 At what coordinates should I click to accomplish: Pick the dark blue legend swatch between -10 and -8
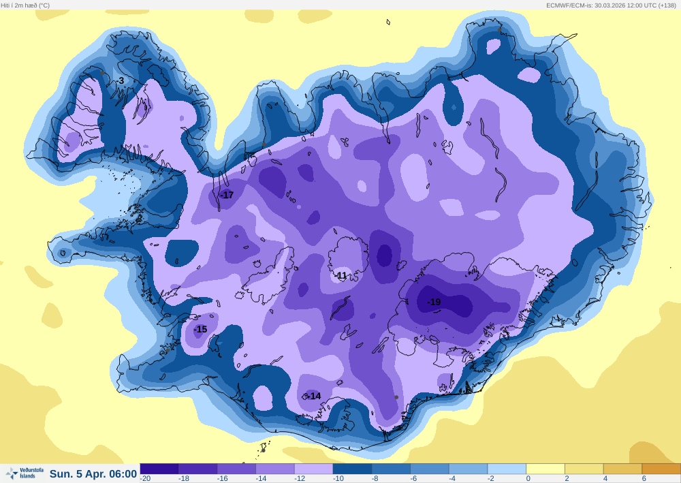pos(352,469)
